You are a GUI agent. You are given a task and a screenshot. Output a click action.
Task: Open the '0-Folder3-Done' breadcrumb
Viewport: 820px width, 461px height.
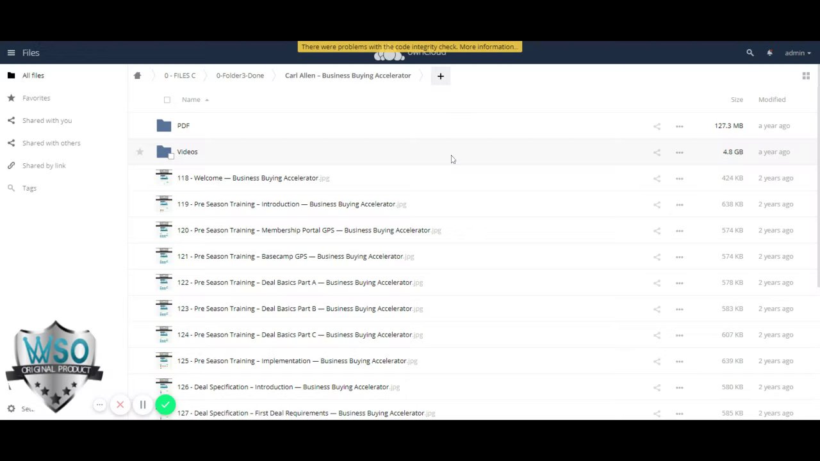click(240, 76)
